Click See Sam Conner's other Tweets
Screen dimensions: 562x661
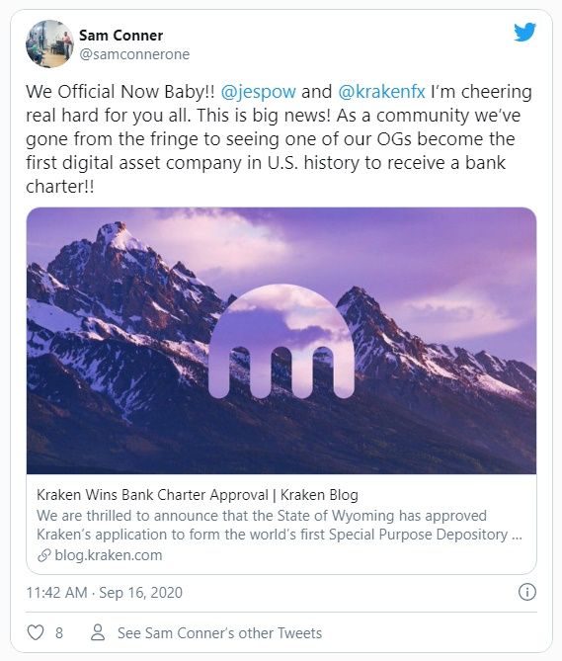click(219, 632)
